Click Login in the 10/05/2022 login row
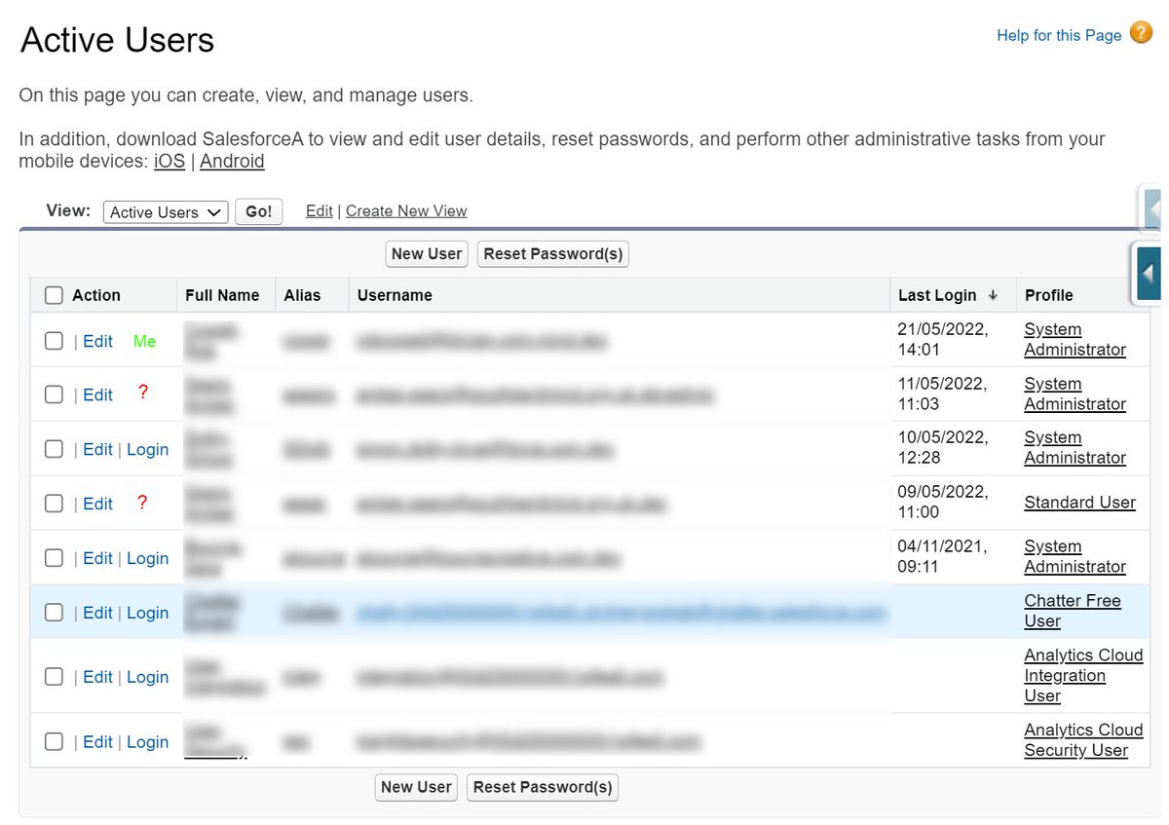Viewport: 1169px width, 825px height. pos(148,449)
